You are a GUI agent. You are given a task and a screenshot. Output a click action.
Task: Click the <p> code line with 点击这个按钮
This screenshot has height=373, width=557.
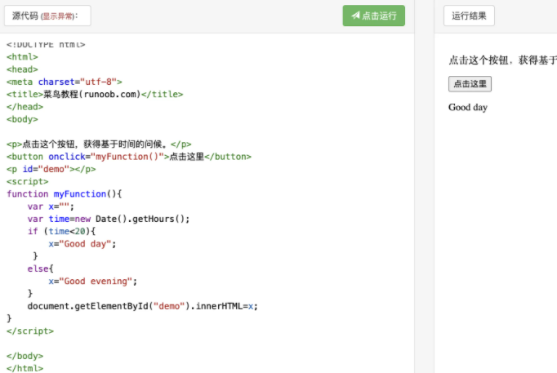tap(99, 144)
